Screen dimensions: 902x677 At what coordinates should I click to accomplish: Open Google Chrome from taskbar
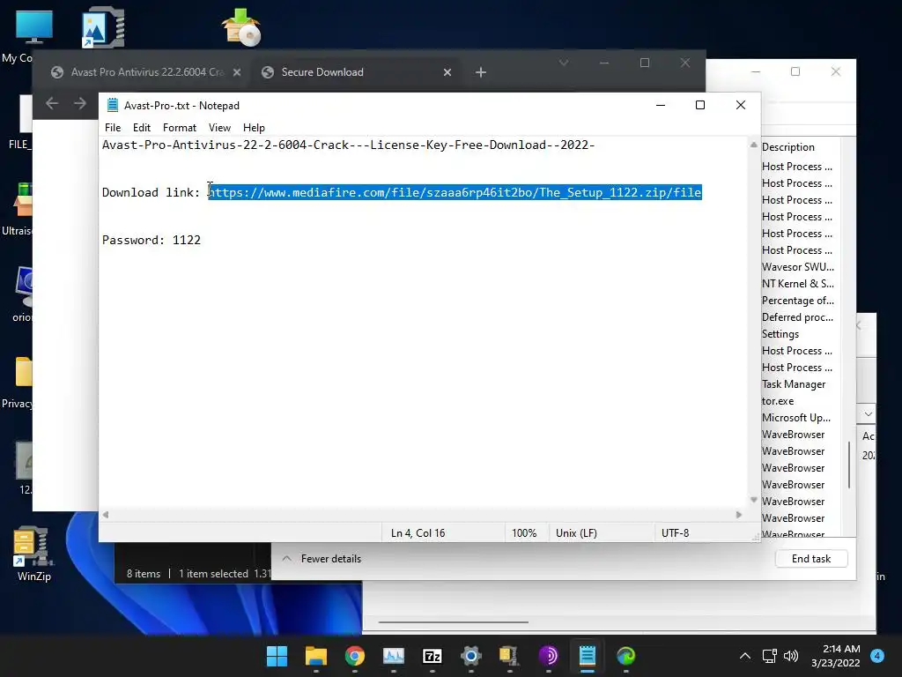tap(355, 656)
